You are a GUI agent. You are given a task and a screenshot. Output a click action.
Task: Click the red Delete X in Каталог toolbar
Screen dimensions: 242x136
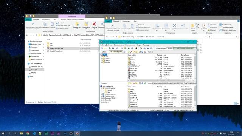133,83
